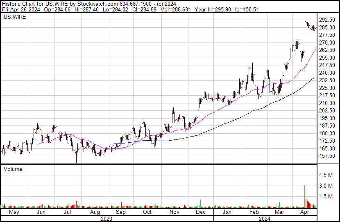Image resolution: width=340 pixels, height=222 pixels.
Task: Click the 2024 year label
Action: click(x=265, y=219)
